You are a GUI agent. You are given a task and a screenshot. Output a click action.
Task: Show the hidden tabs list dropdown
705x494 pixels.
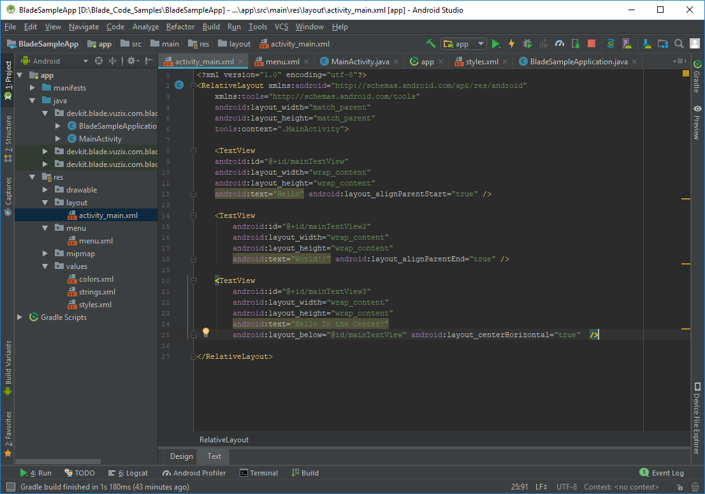[x=680, y=61]
